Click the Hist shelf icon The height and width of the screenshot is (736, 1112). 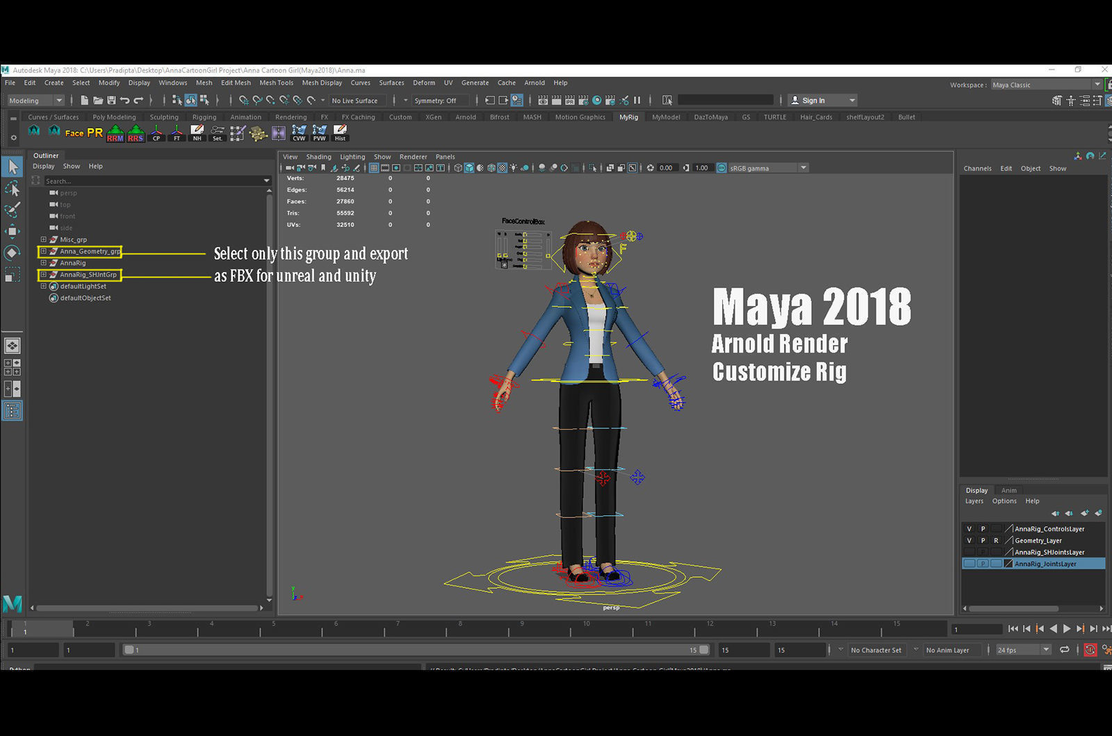(x=340, y=133)
